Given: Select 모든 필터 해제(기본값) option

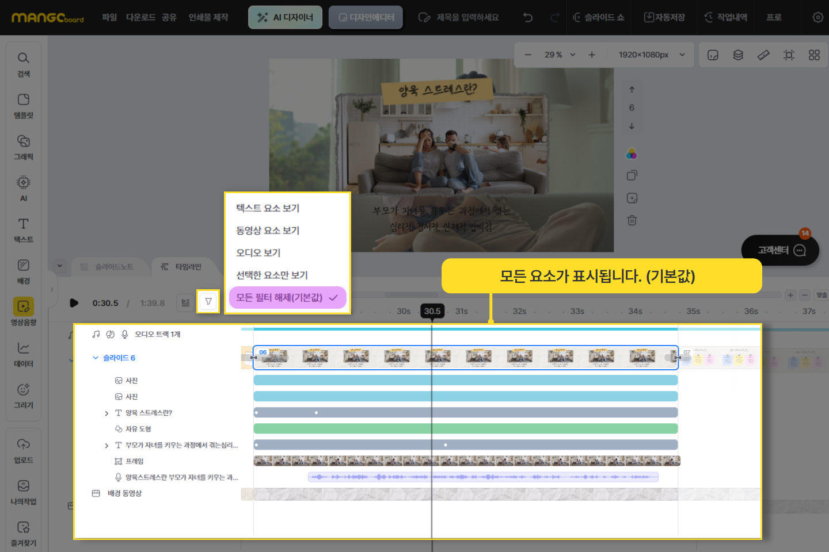Looking at the screenshot, I should click(287, 298).
